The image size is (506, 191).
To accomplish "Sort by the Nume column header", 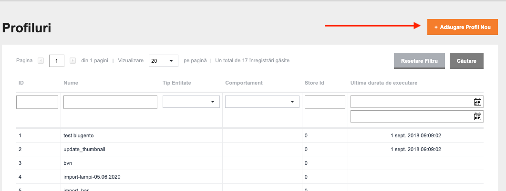I will click(71, 83).
